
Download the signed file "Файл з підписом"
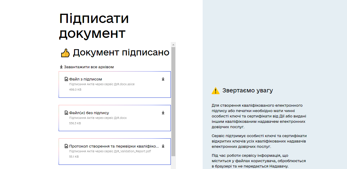click(x=163, y=79)
